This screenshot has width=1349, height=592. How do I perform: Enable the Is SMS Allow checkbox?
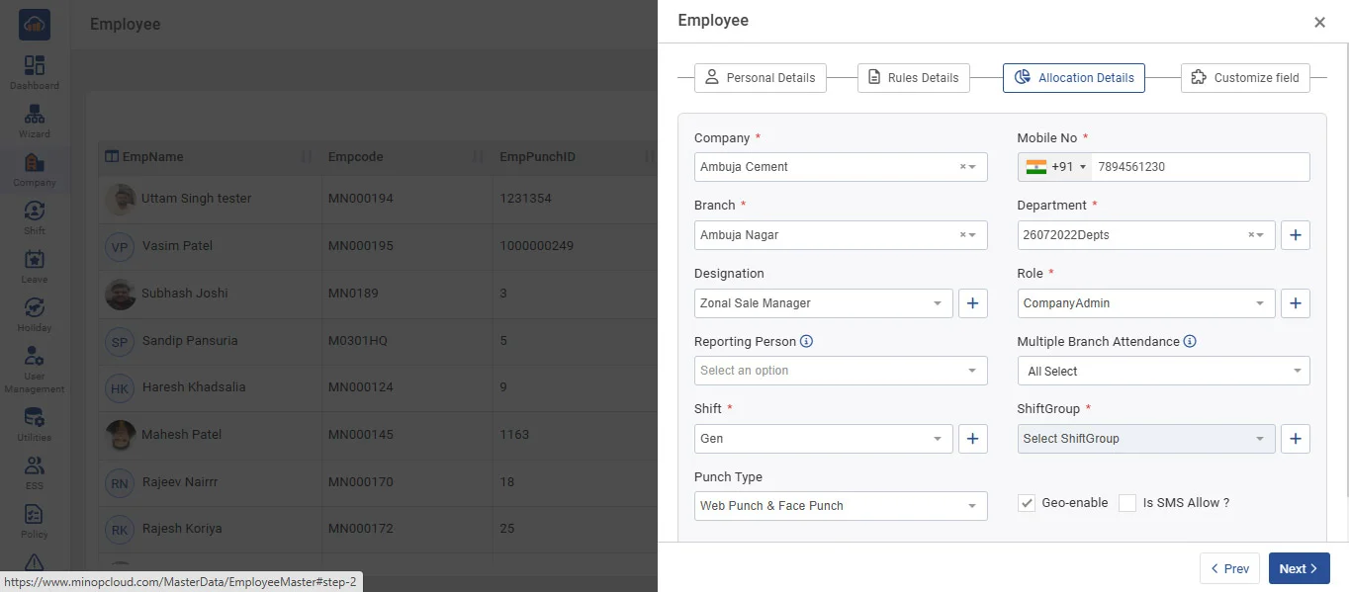click(x=1127, y=503)
